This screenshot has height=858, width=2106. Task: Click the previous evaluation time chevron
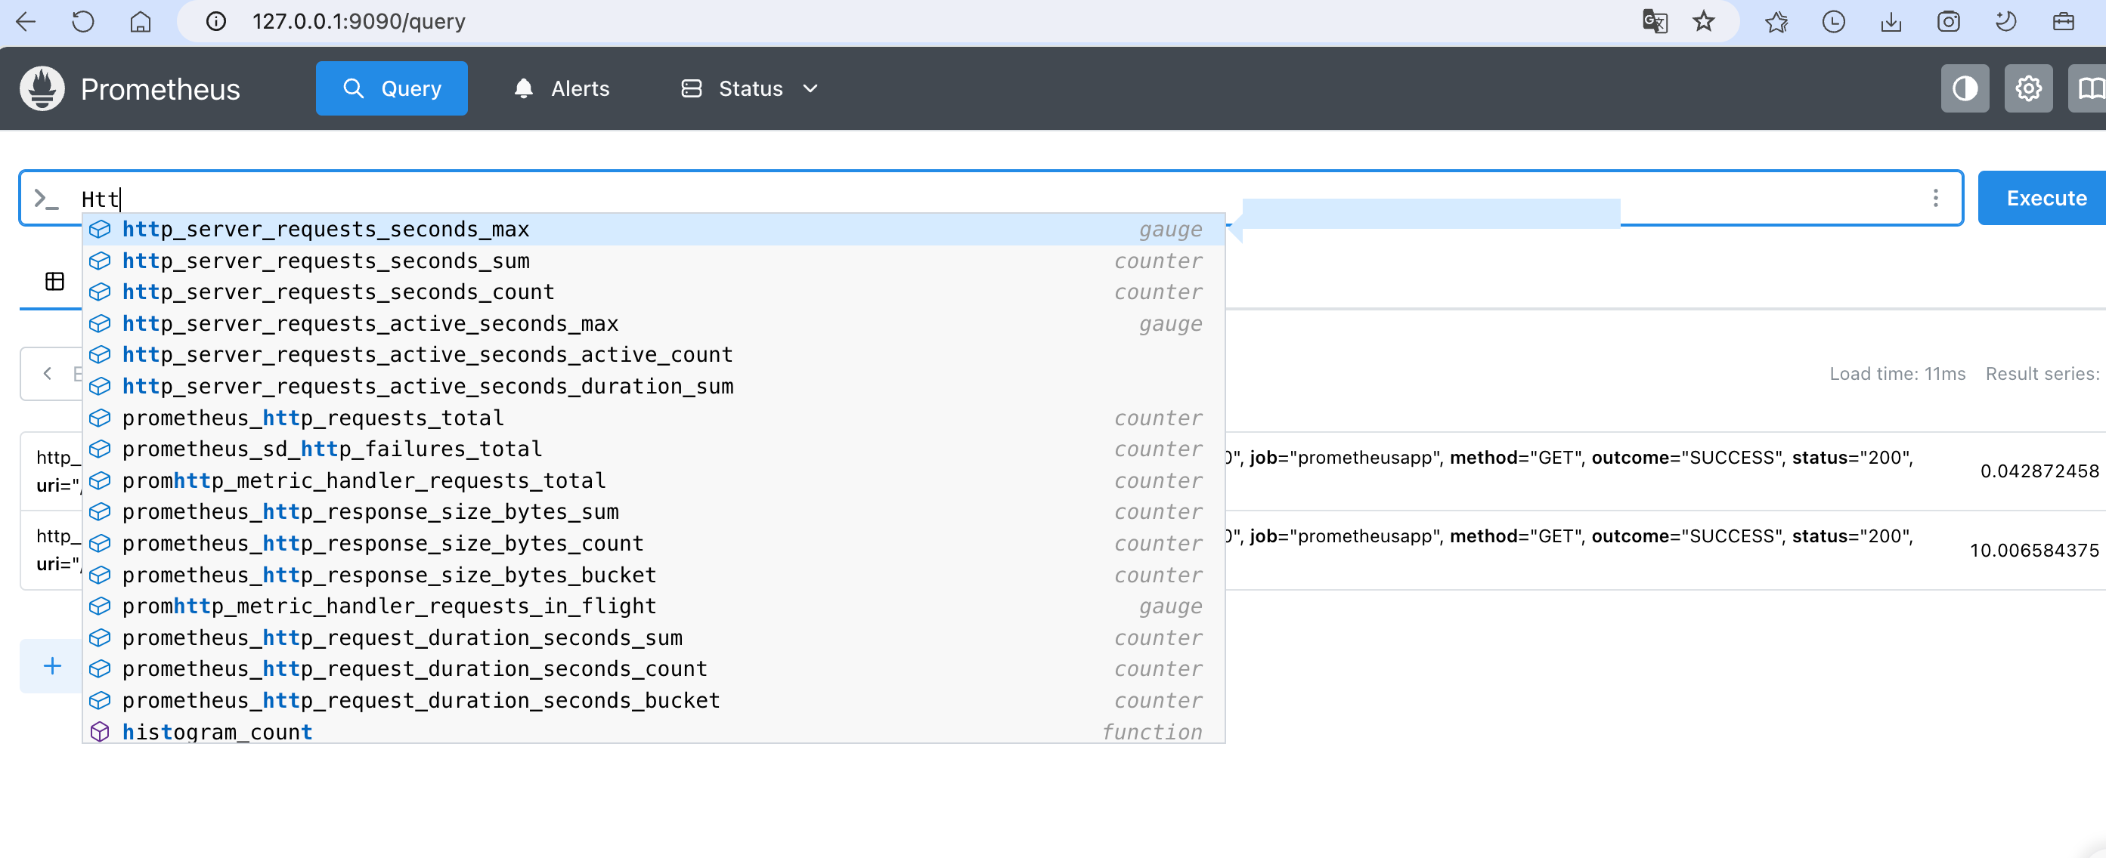pos(48,373)
